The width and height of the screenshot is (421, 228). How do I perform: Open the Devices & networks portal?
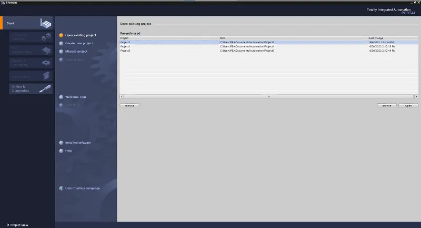point(31,37)
